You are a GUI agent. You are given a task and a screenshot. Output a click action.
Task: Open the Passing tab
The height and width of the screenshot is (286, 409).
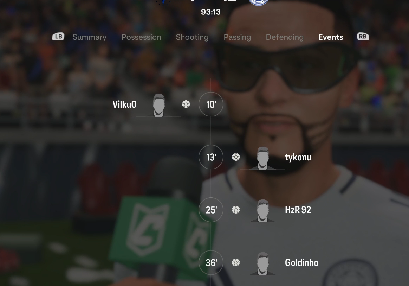pos(238,37)
